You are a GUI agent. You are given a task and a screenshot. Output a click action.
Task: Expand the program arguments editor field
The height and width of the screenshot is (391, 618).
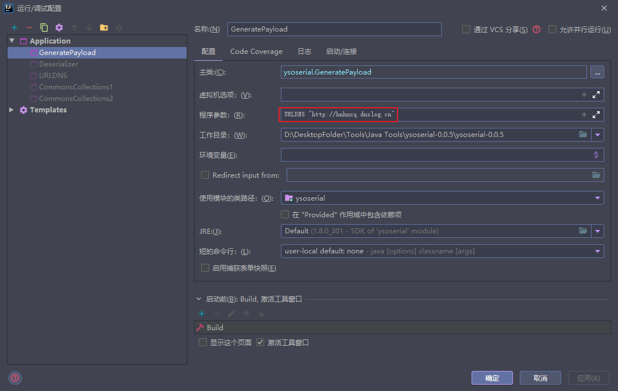pyautogui.click(x=596, y=114)
